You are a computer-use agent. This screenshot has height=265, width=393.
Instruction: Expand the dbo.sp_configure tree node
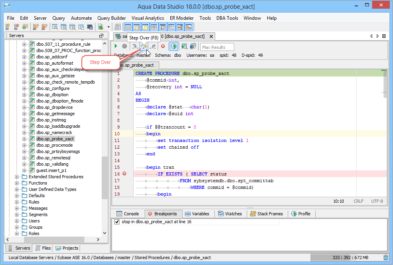(24, 88)
